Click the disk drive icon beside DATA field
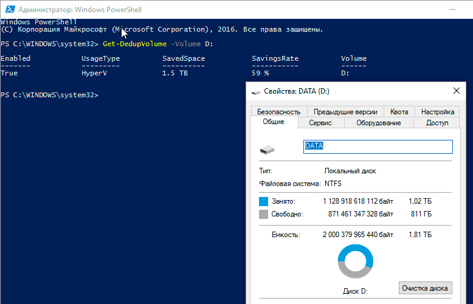 [x=267, y=149]
